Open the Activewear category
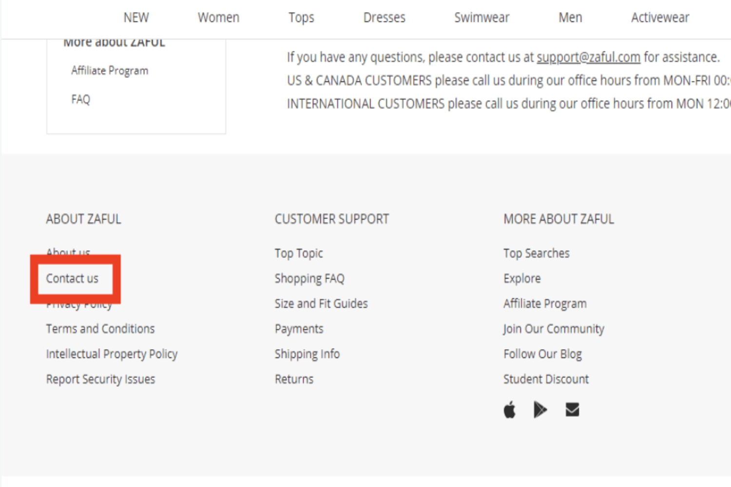Screen dimensions: 731x487 660,18
